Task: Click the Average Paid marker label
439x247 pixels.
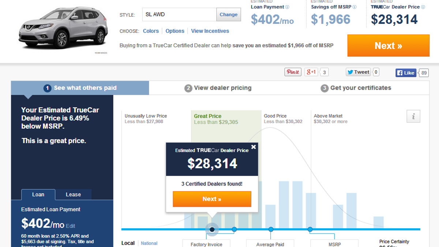Action: coord(270,244)
